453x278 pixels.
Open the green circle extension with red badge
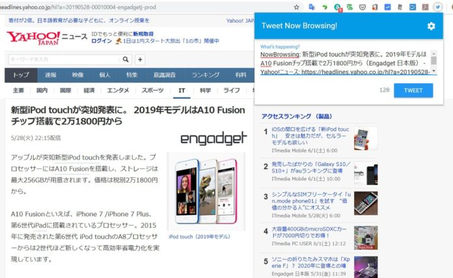click(x=337, y=8)
